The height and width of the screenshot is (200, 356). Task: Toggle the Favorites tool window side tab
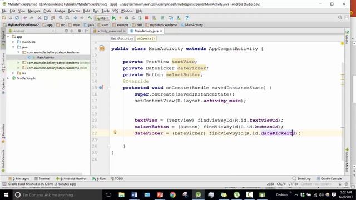click(3, 134)
